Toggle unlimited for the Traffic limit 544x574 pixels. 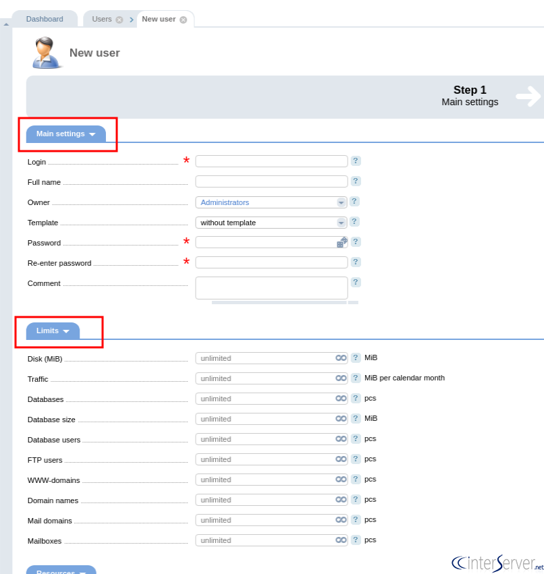pyautogui.click(x=341, y=378)
